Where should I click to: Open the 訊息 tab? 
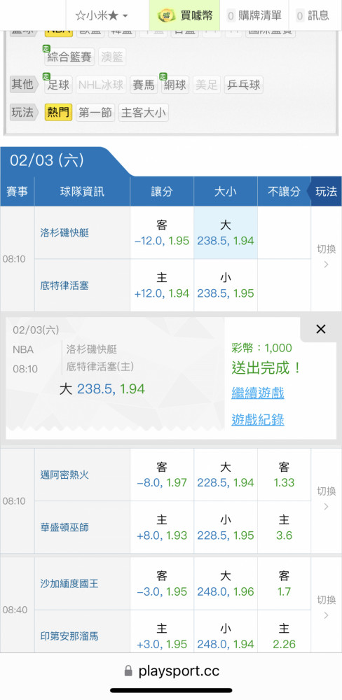click(313, 15)
